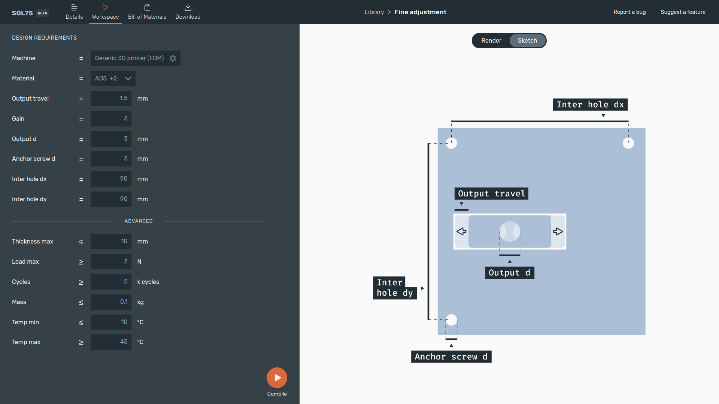Switch view to Sketch mode
The height and width of the screenshot is (404, 719).
click(527, 40)
